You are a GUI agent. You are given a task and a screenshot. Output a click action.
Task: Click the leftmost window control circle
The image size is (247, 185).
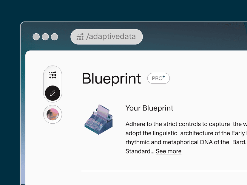[x=36, y=37]
